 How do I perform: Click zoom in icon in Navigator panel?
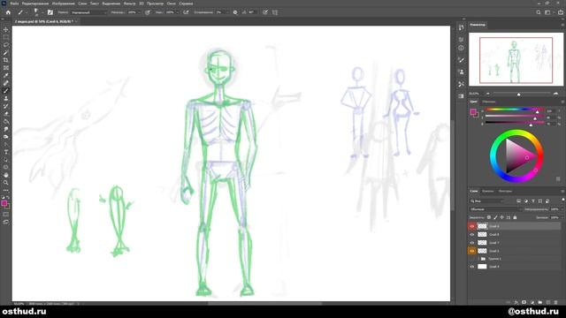coord(555,94)
